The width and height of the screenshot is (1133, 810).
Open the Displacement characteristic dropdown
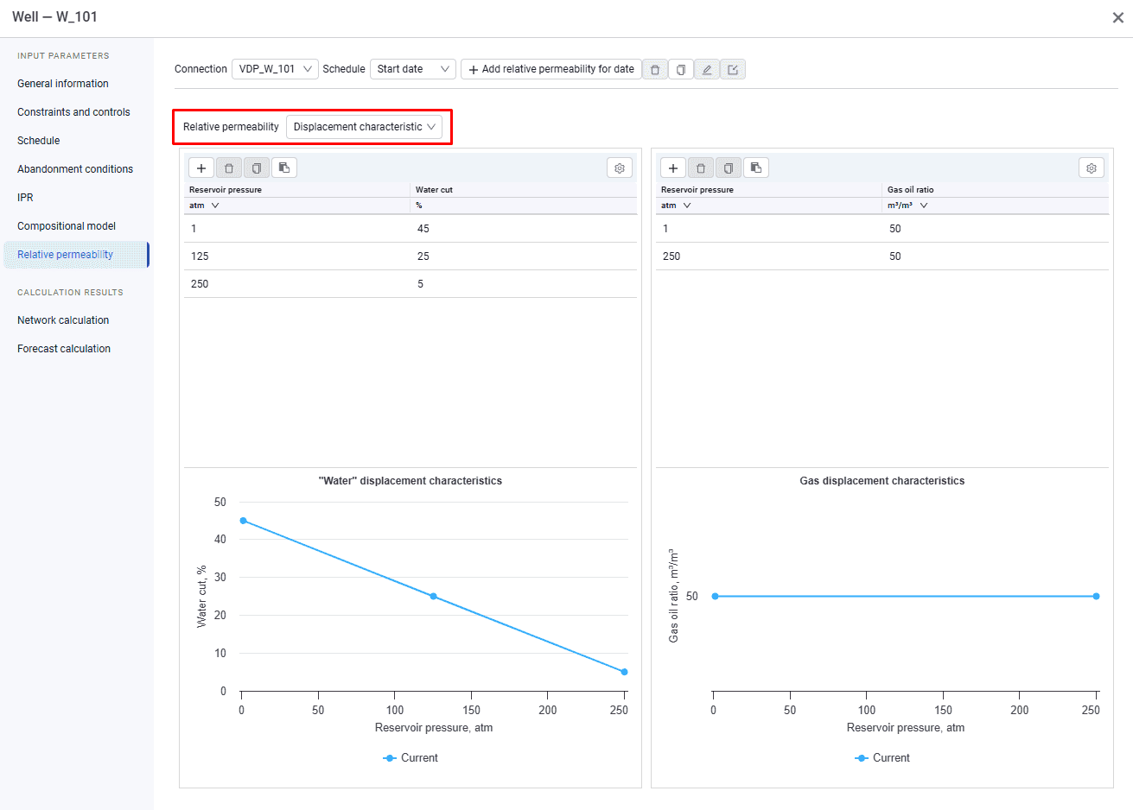pos(364,127)
